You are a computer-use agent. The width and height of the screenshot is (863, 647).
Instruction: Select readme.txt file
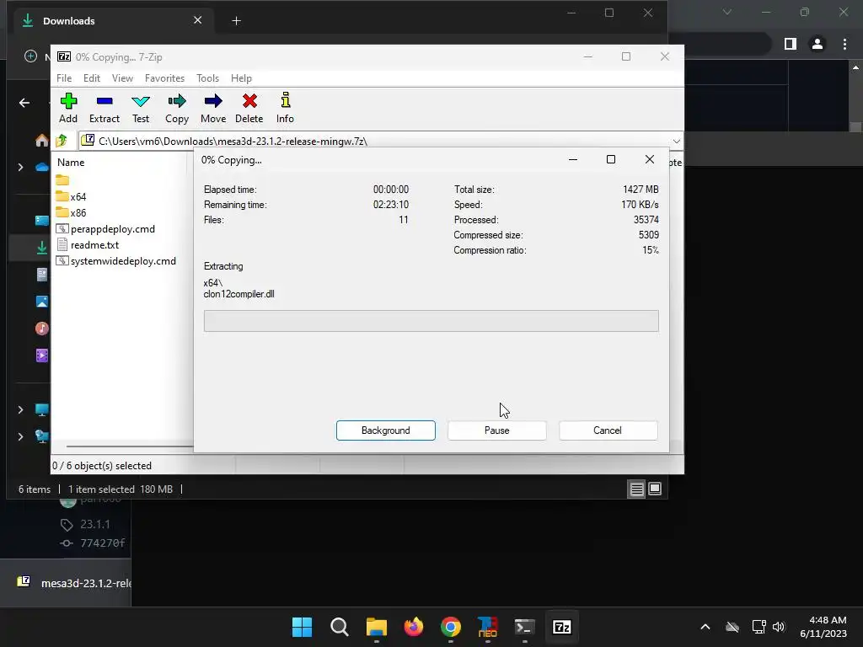click(88, 245)
